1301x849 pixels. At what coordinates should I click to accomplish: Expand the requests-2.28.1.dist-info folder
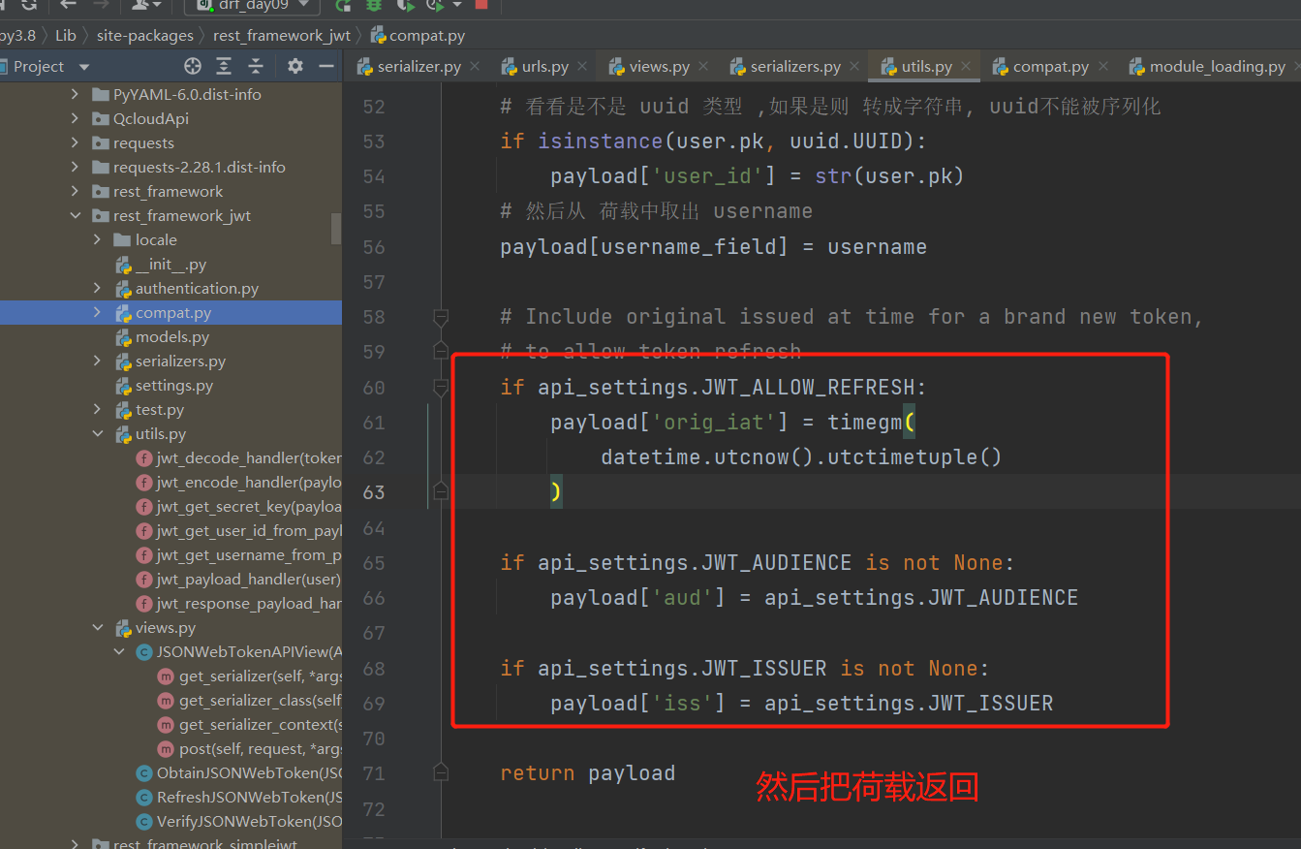click(76, 168)
